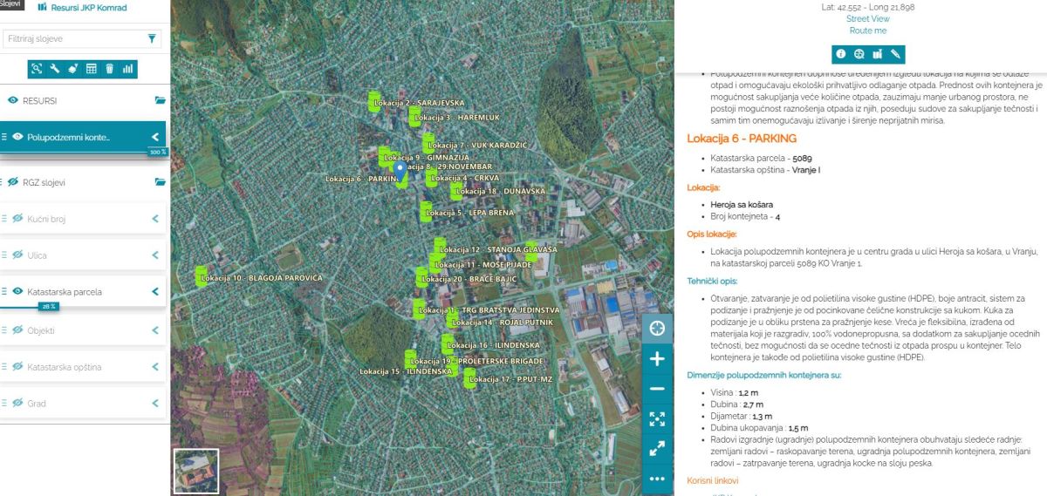Toggle visibility of RESURSI group
This screenshot has height=496, width=1047.
[13, 101]
